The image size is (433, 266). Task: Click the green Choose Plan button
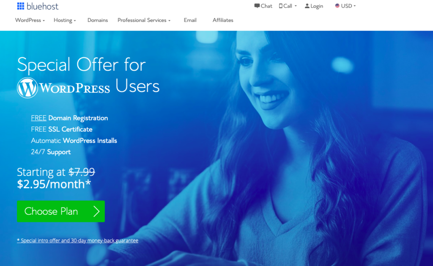61,211
